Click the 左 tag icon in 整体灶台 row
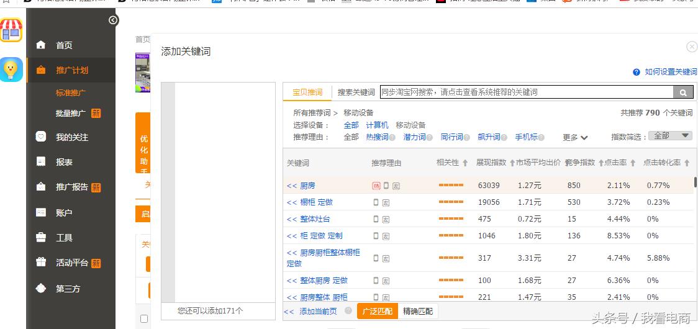Viewport: 698px width, 329px height. point(386,220)
